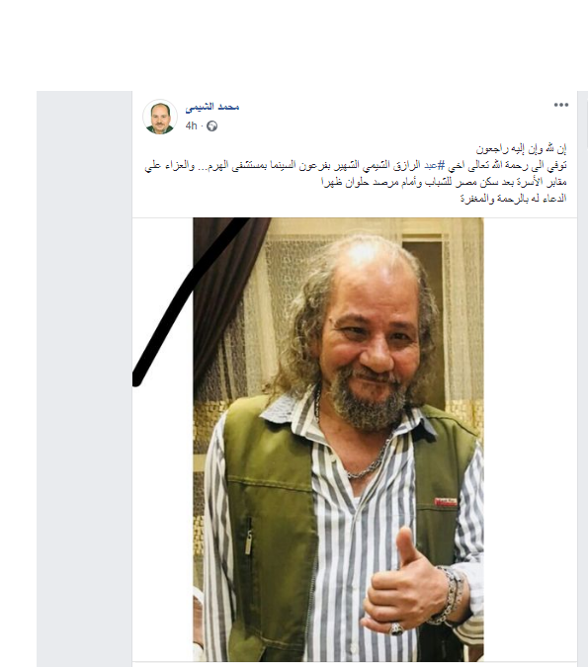Click the red label on the vest pocket

(x=445, y=502)
